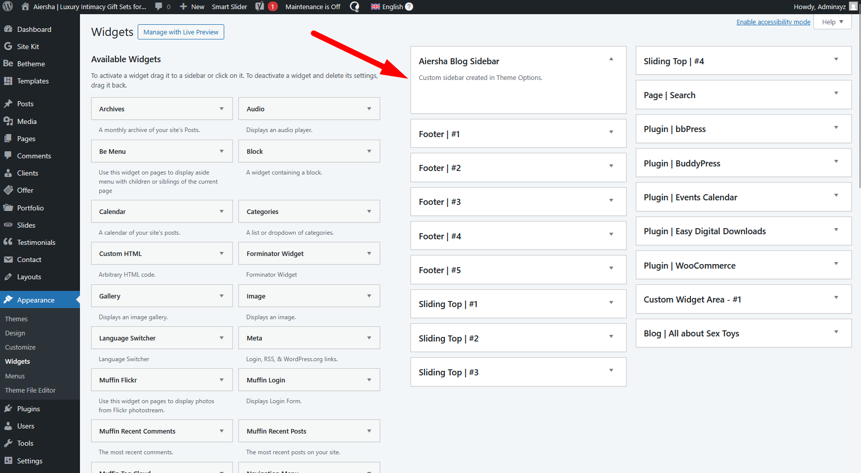Click the language help question mark icon
This screenshot has width=861, height=473.
(x=409, y=7)
